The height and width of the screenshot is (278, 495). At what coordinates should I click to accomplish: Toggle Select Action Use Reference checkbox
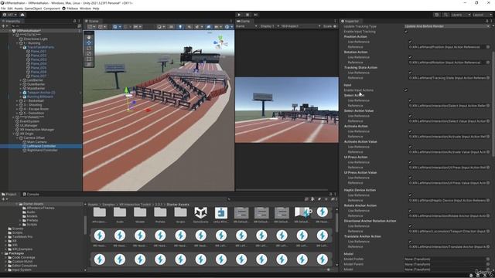click(x=410, y=100)
